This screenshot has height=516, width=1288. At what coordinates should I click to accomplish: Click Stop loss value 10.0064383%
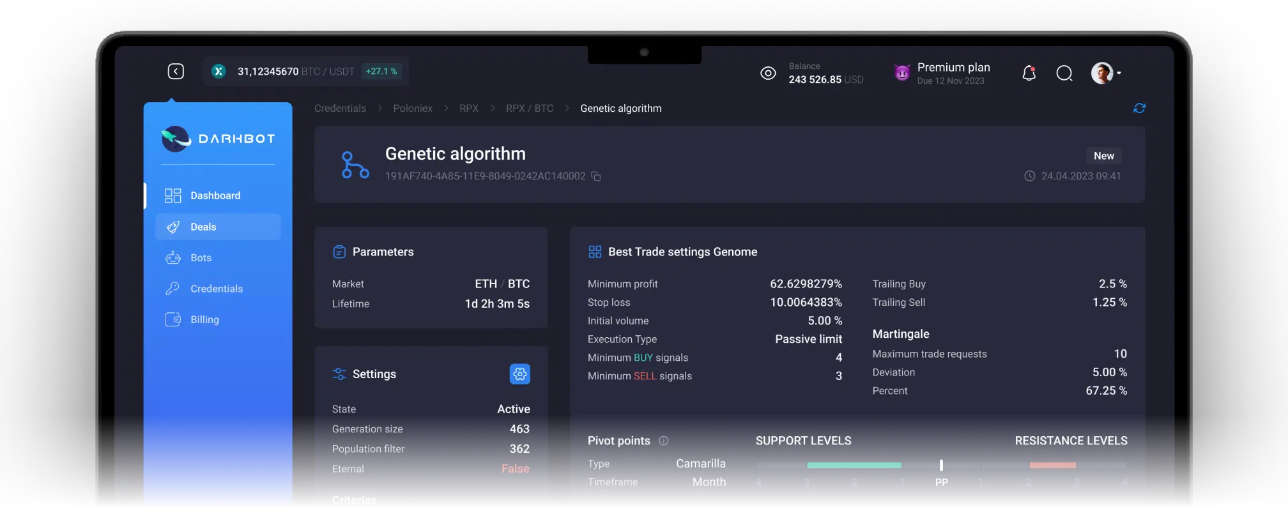[x=806, y=302]
